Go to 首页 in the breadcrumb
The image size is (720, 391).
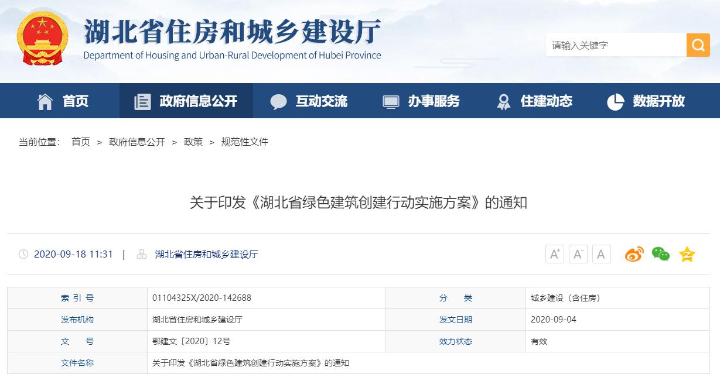(x=81, y=142)
